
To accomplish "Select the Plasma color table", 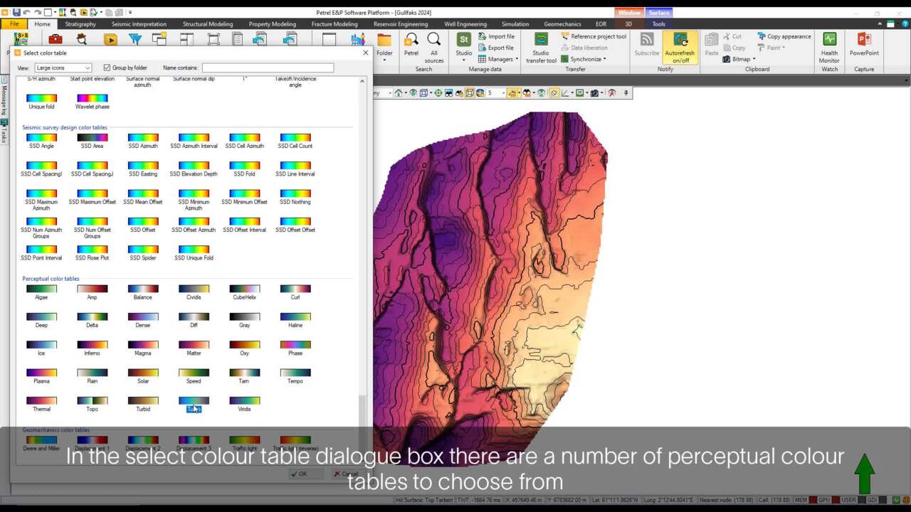I will 41,376.
